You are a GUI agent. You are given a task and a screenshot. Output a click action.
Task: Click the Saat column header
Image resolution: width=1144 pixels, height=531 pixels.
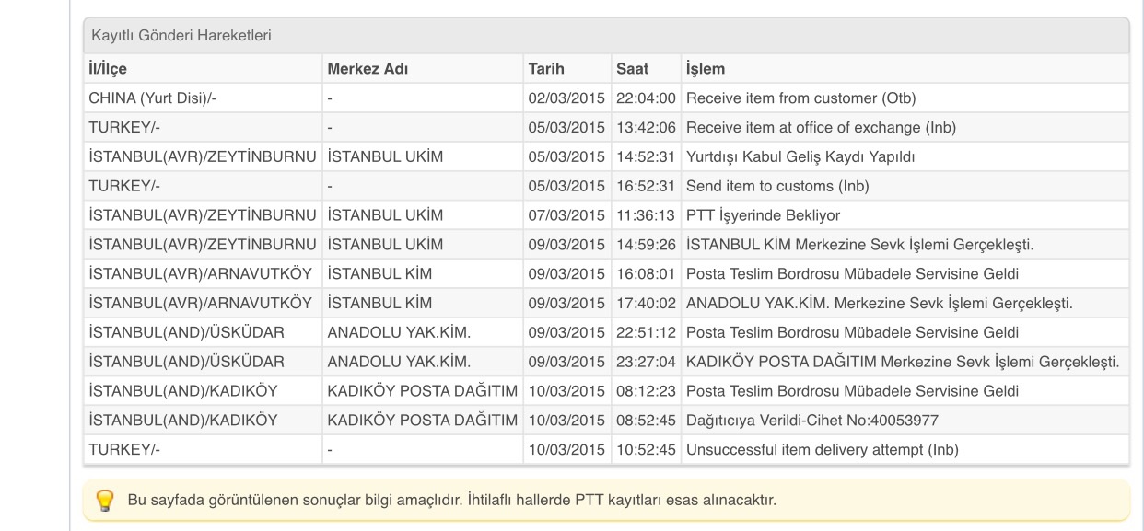(x=632, y=68)
